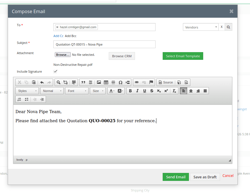Screen dimensions: 250x194
Task: Open Find tool with magnifier icon
Action: coord(59,82)
